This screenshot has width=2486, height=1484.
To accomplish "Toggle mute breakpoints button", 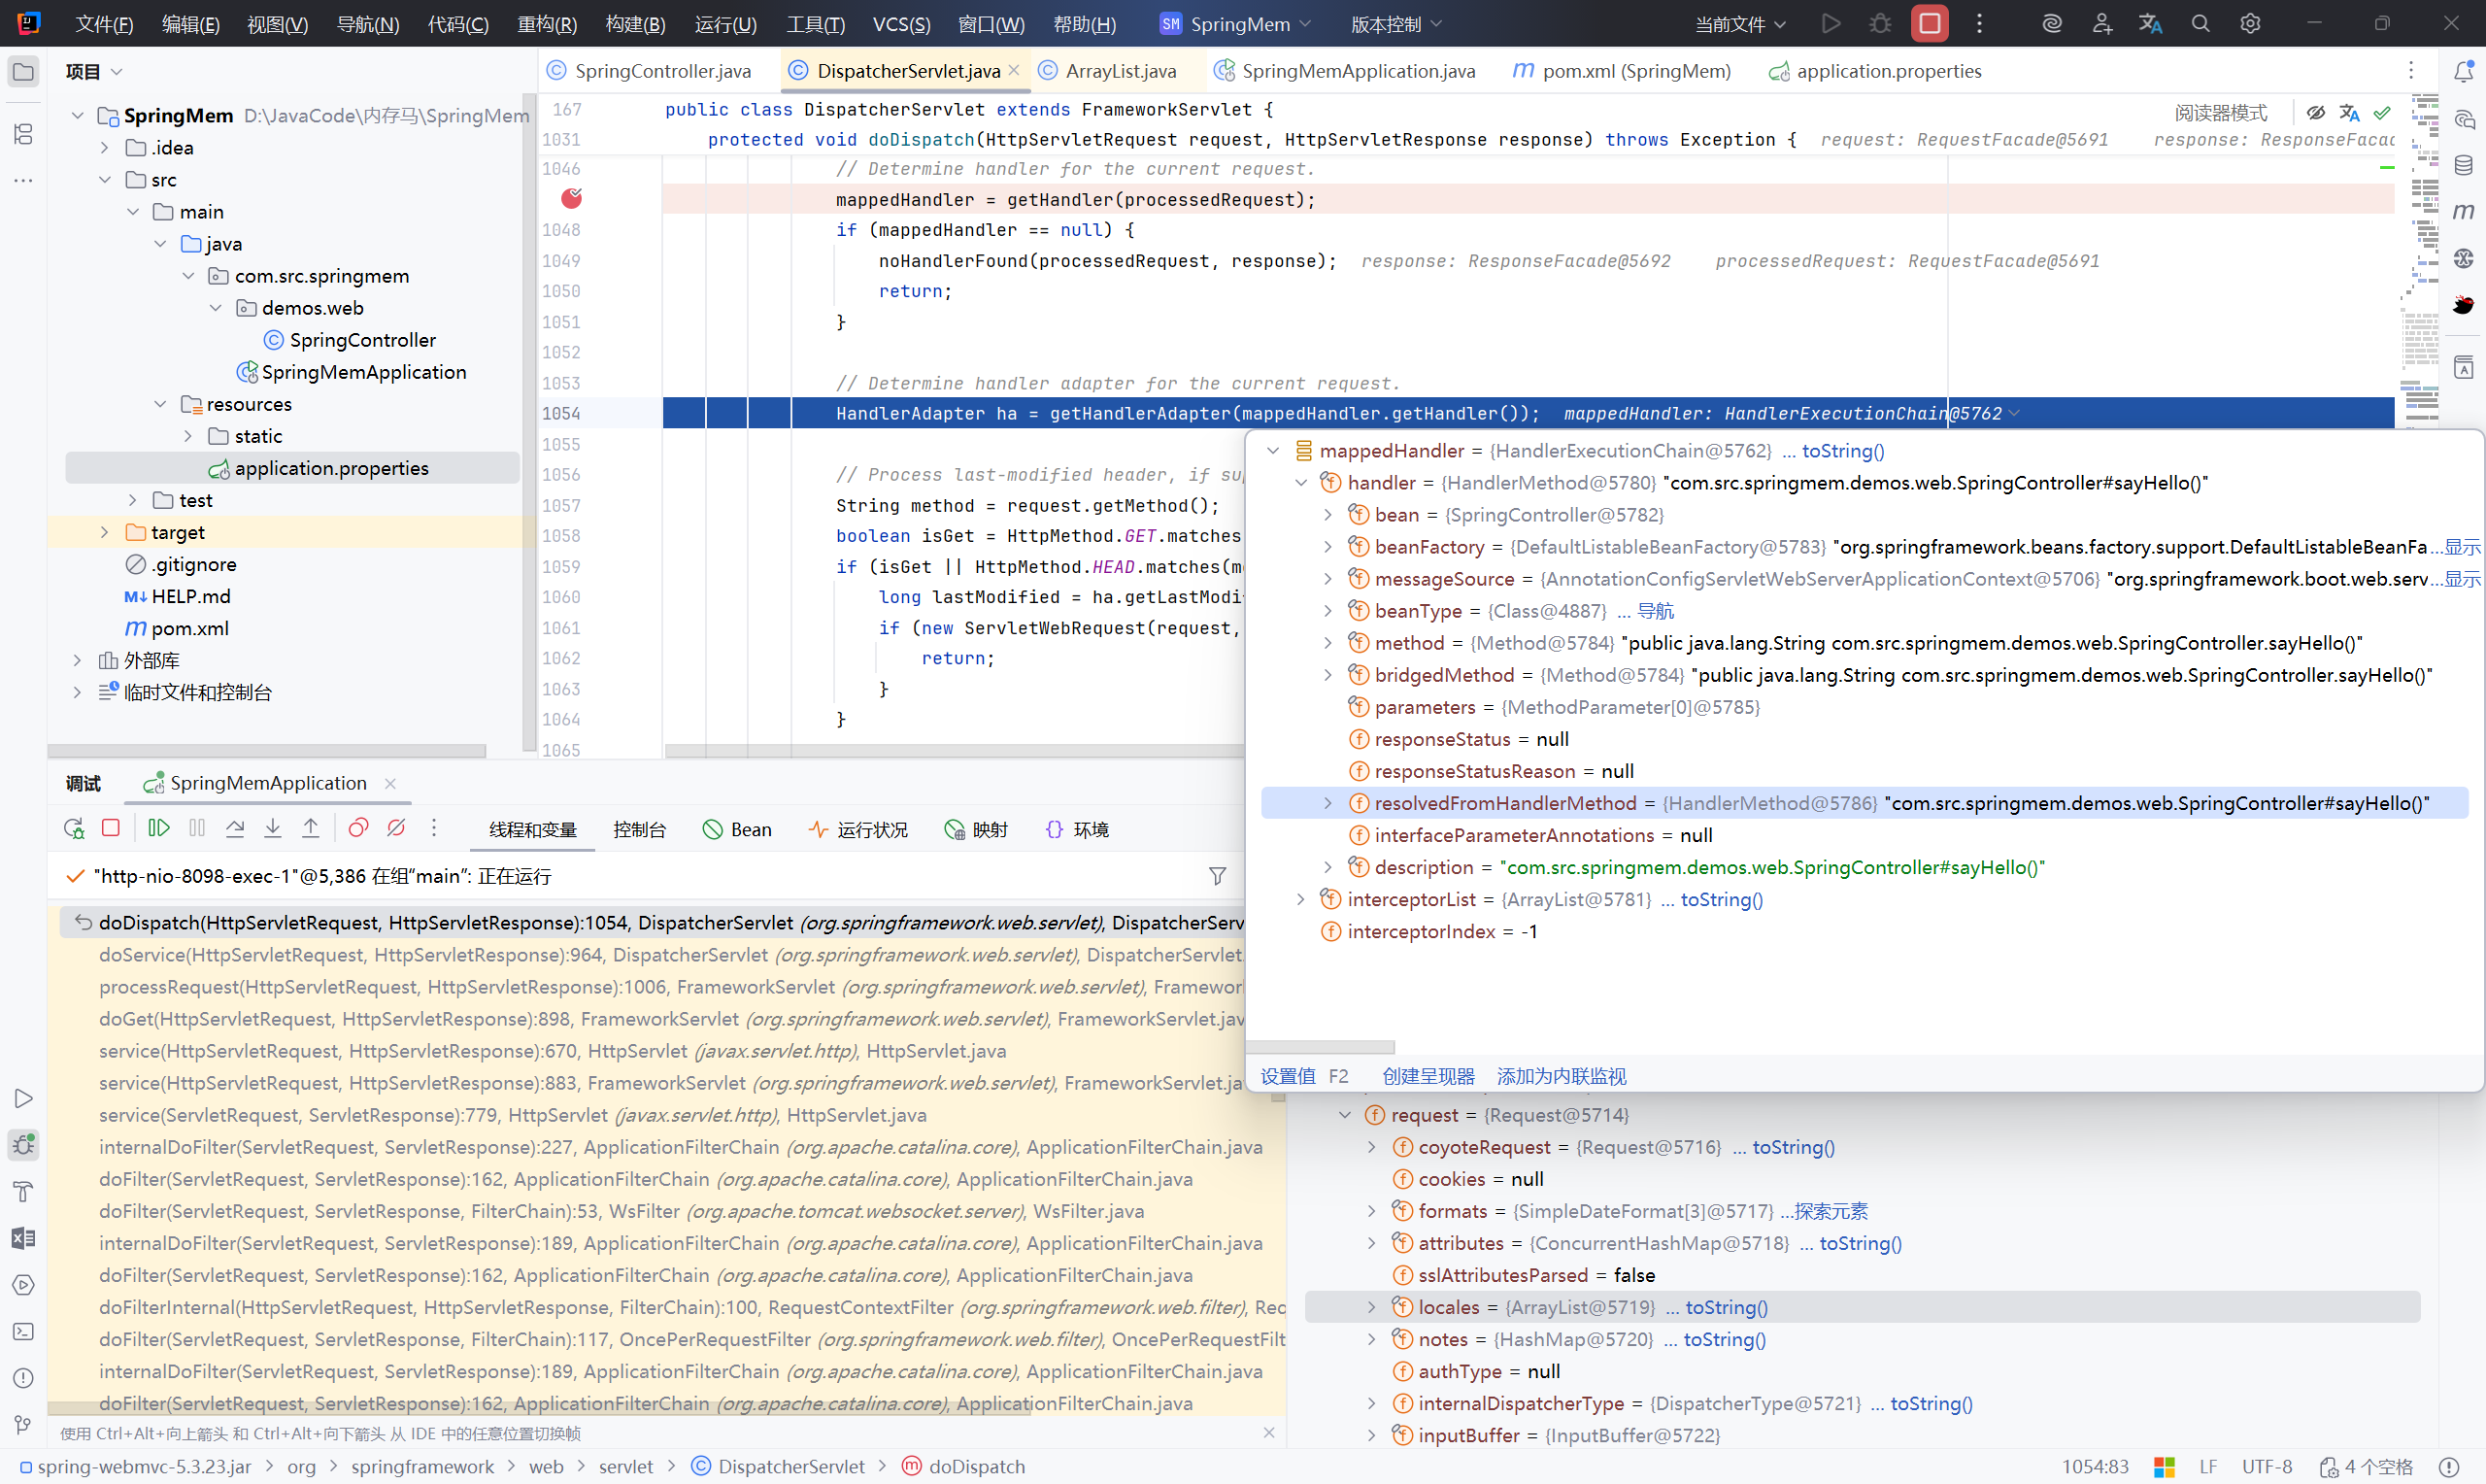I will (x=397, y=828).
